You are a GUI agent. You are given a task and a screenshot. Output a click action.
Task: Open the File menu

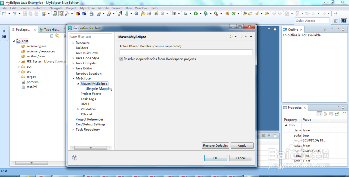tap(4, 8)
